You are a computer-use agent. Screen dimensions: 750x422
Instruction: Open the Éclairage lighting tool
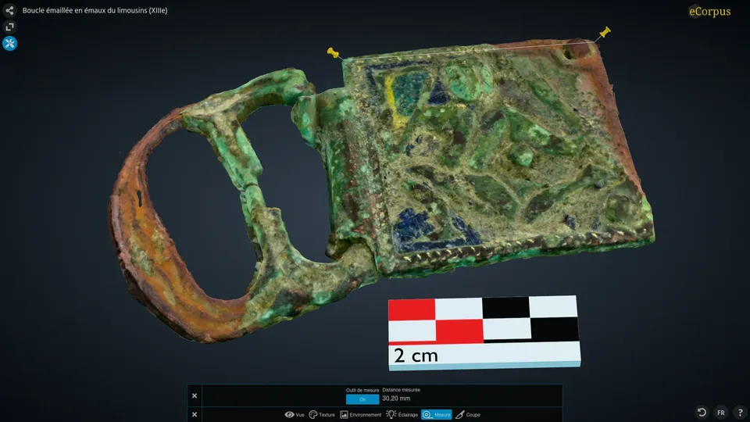click(402, 414)
